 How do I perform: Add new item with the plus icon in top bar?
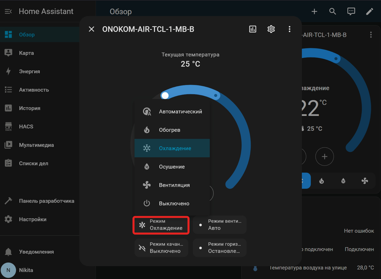(314, 11)
